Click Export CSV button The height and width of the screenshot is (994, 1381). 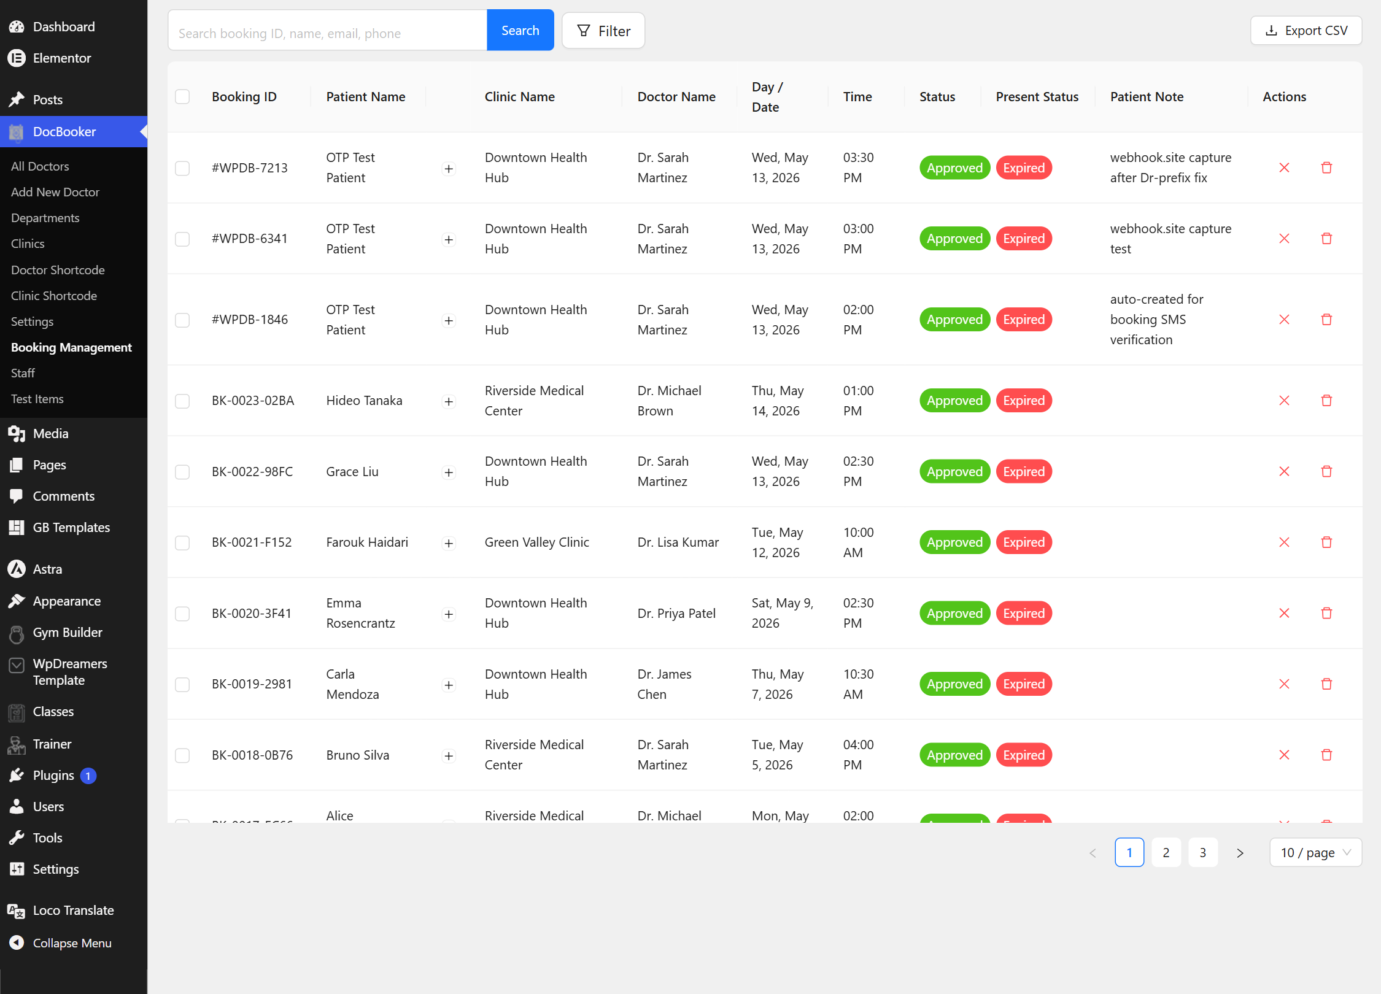(x=1306, y=30)
